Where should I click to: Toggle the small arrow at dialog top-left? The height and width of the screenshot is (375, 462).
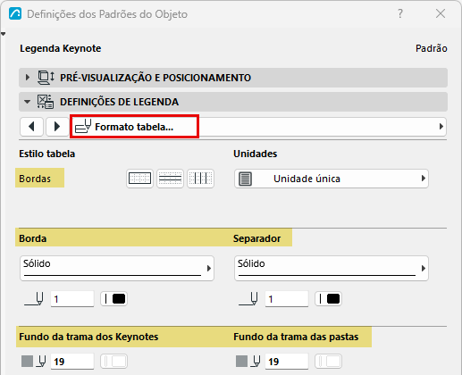(3, 34)
